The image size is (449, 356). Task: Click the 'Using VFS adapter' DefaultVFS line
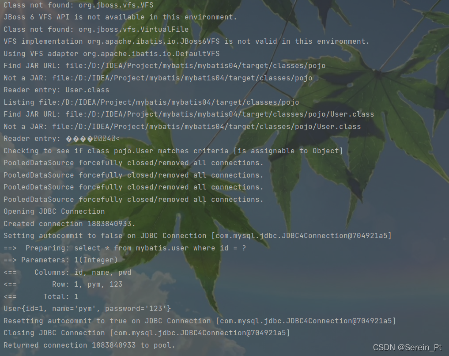click(112, 54)
